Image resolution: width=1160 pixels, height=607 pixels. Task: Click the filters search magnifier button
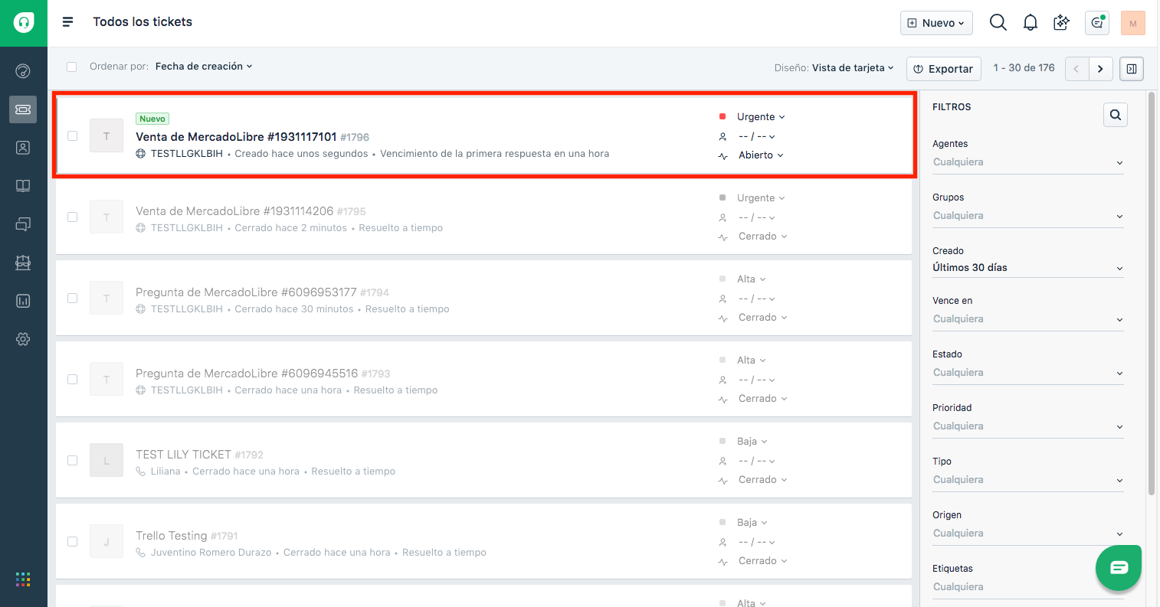pyautogui.click(x=1116, y=115)
